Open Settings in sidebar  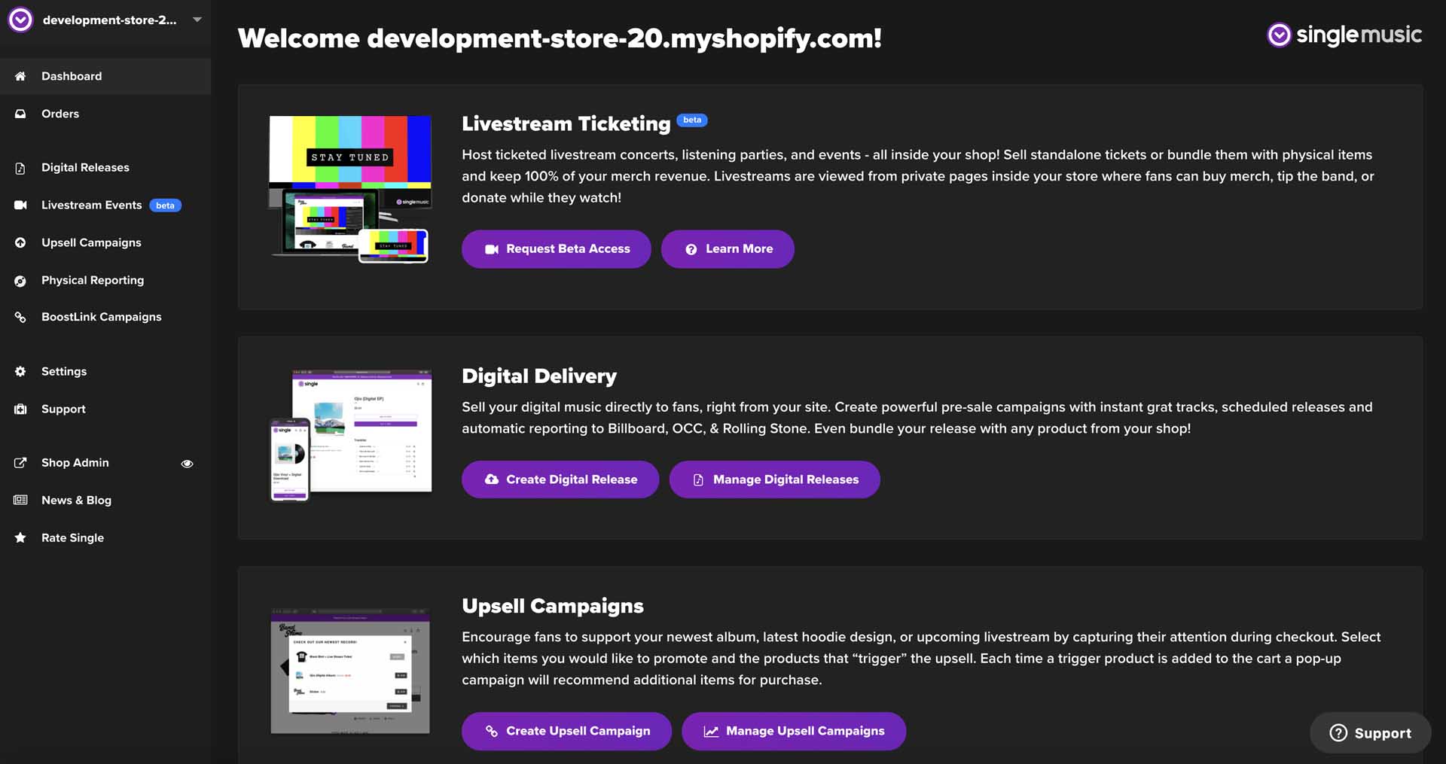tap(105, 371)
